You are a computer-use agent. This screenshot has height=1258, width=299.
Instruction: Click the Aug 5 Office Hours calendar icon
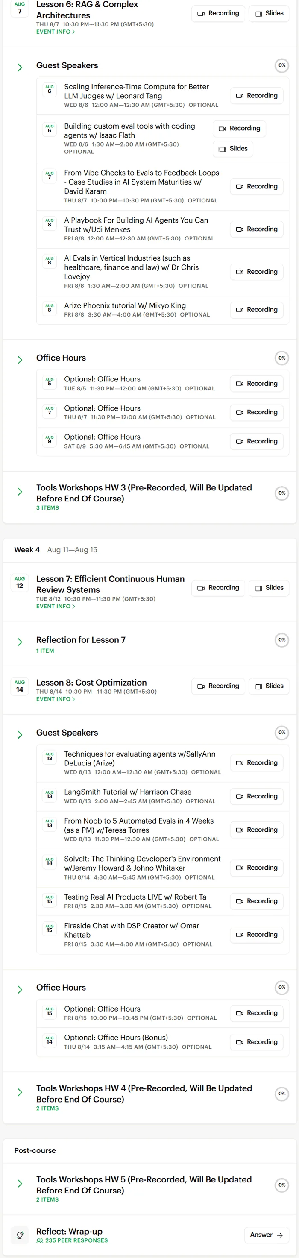50,382
